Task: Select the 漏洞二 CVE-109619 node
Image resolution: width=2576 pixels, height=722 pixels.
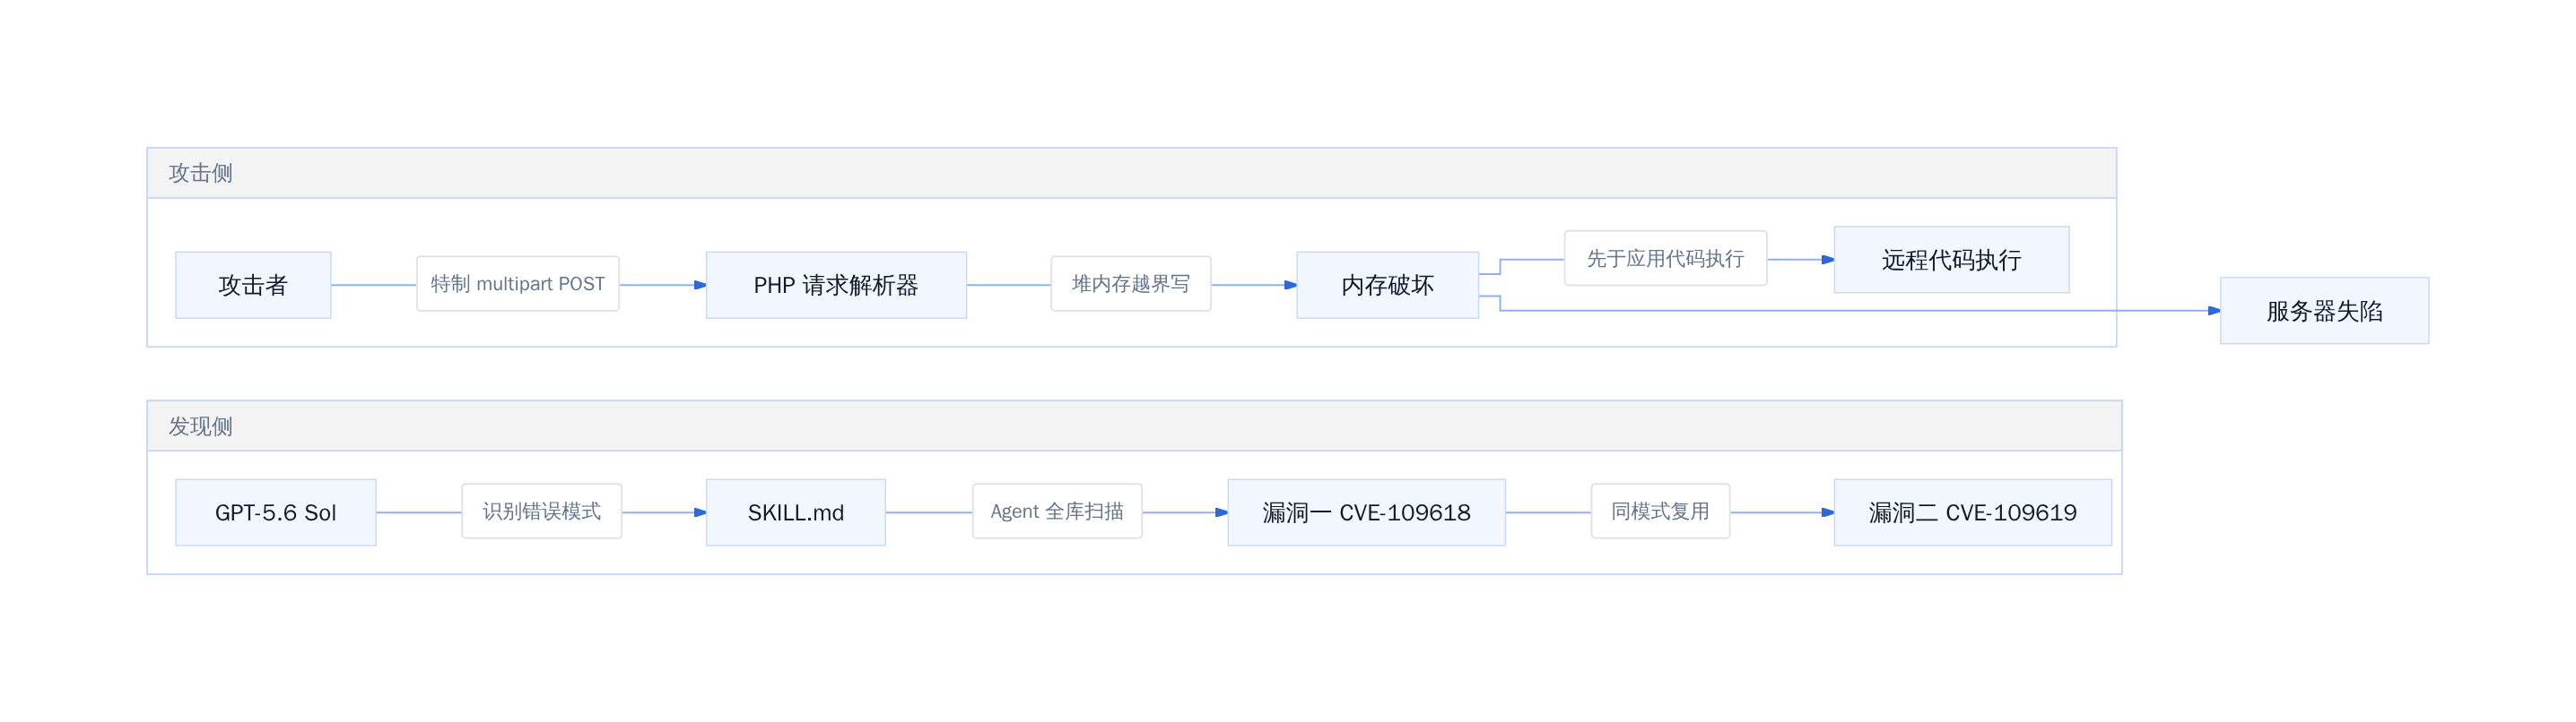Action: click(1972, 512)
